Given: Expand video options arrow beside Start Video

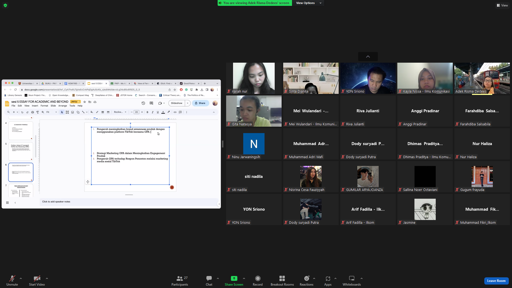Looking at the screenshot, I should 47,278.
